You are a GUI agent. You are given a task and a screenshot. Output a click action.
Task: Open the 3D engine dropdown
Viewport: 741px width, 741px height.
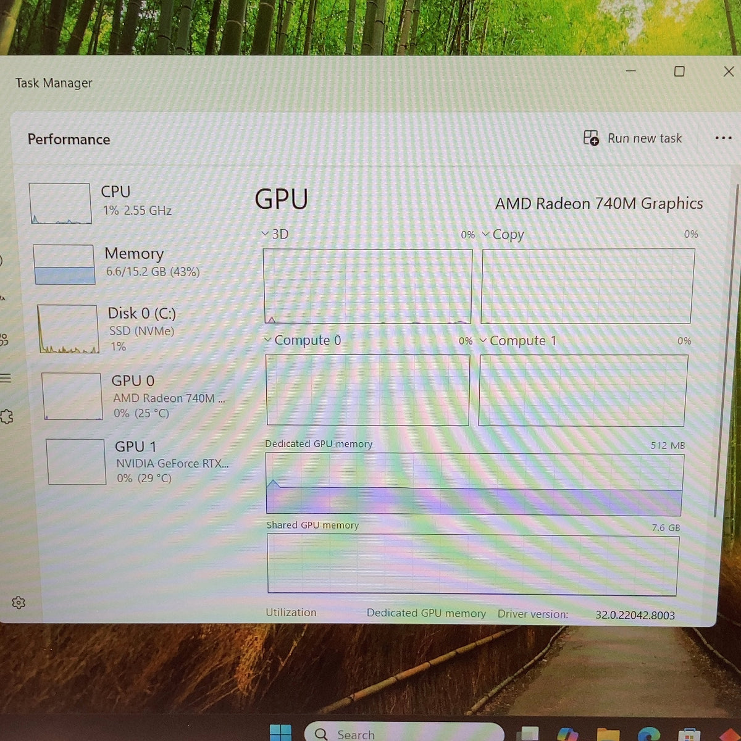[x=266, y=234]
